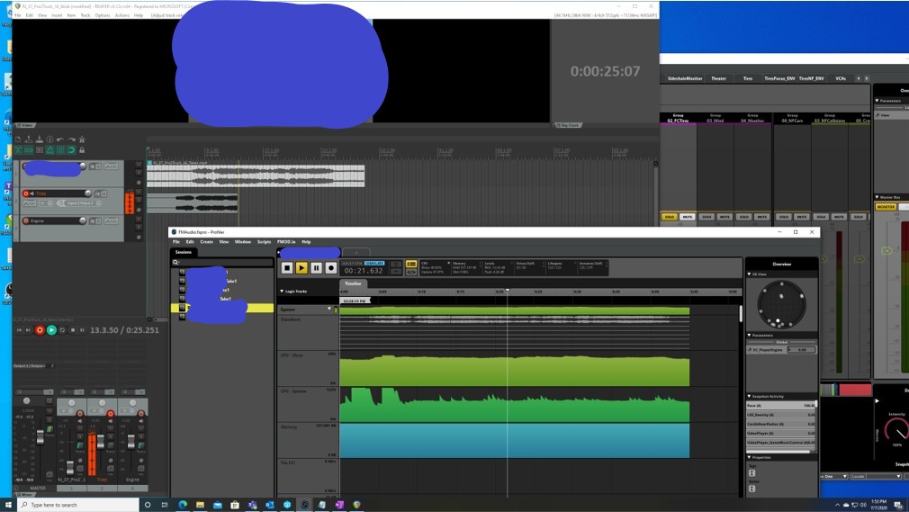Open the Scripts menu in FMOD
Viewport: 909px width, 512px height.
pyautogui.click(x=264, y=242)
